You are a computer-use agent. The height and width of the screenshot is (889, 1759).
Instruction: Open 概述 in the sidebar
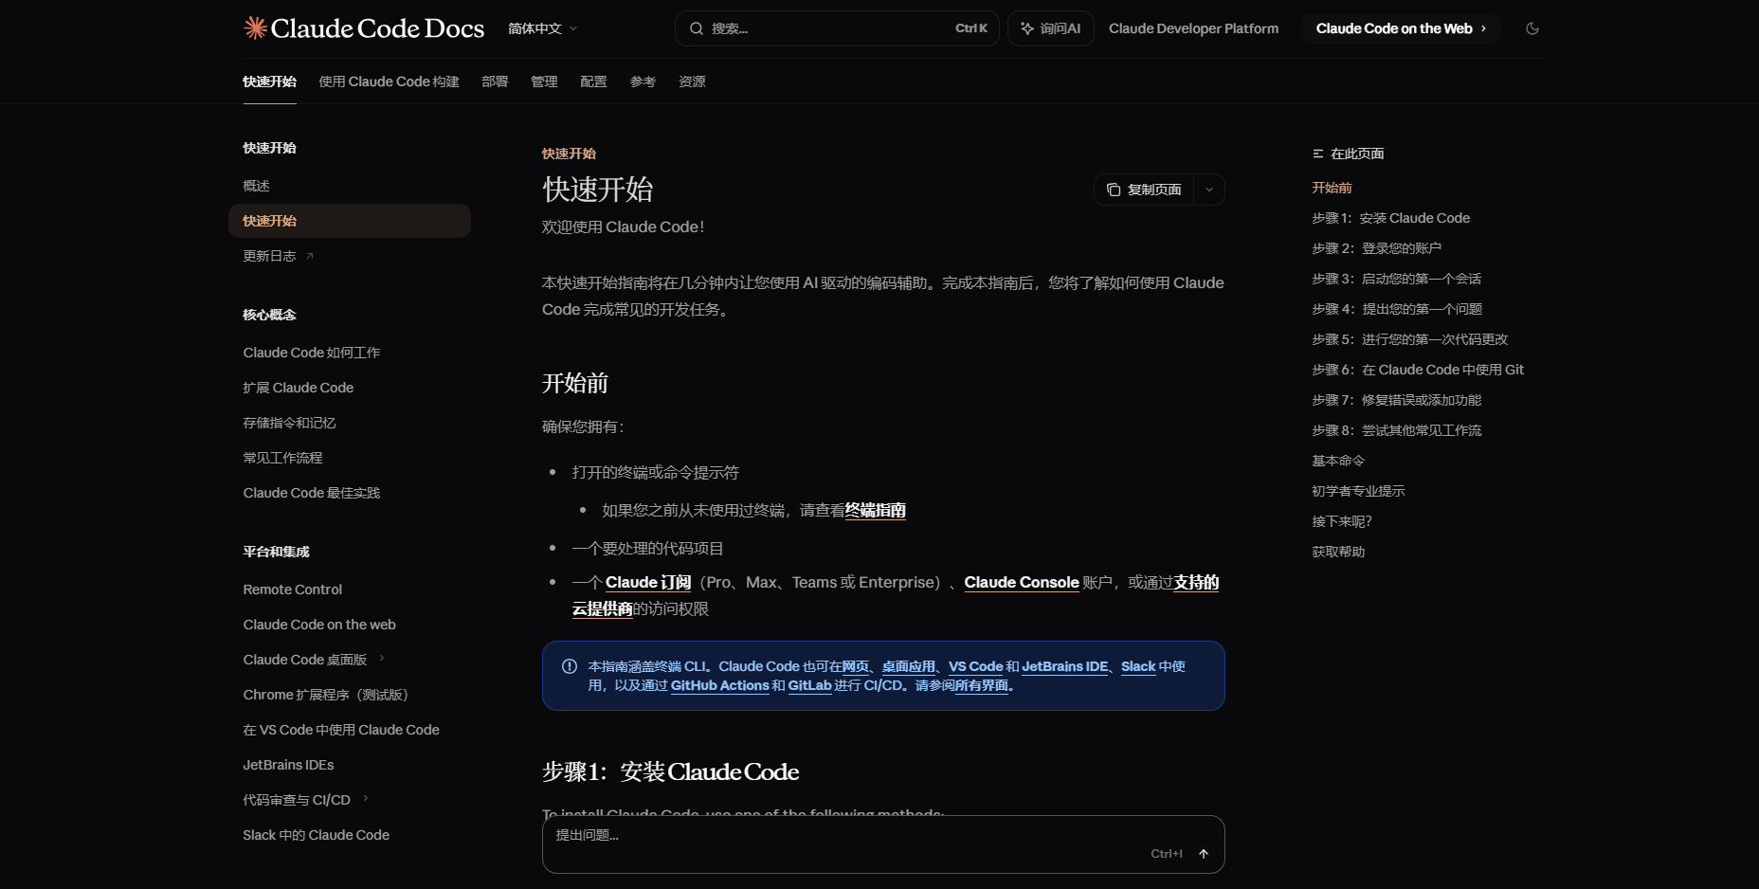pos(350,186)
